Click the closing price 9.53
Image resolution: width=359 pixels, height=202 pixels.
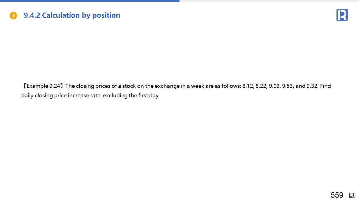[x=287, y=86]
